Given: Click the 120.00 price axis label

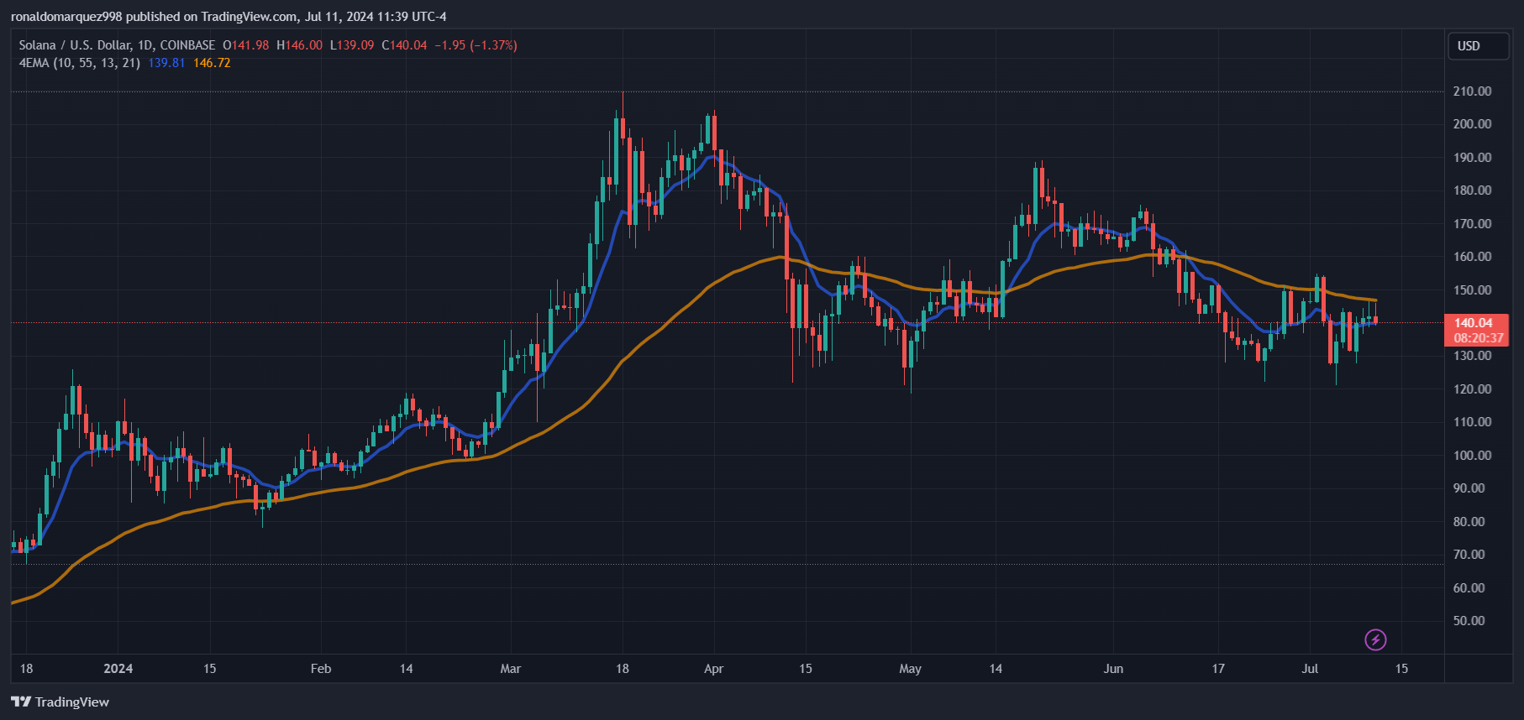Looking at the screenshot, I should pos(1473,389).
